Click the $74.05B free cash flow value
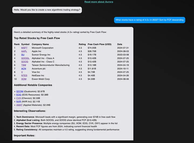This screenshot has width=194, height=143. tap(92, 48)
